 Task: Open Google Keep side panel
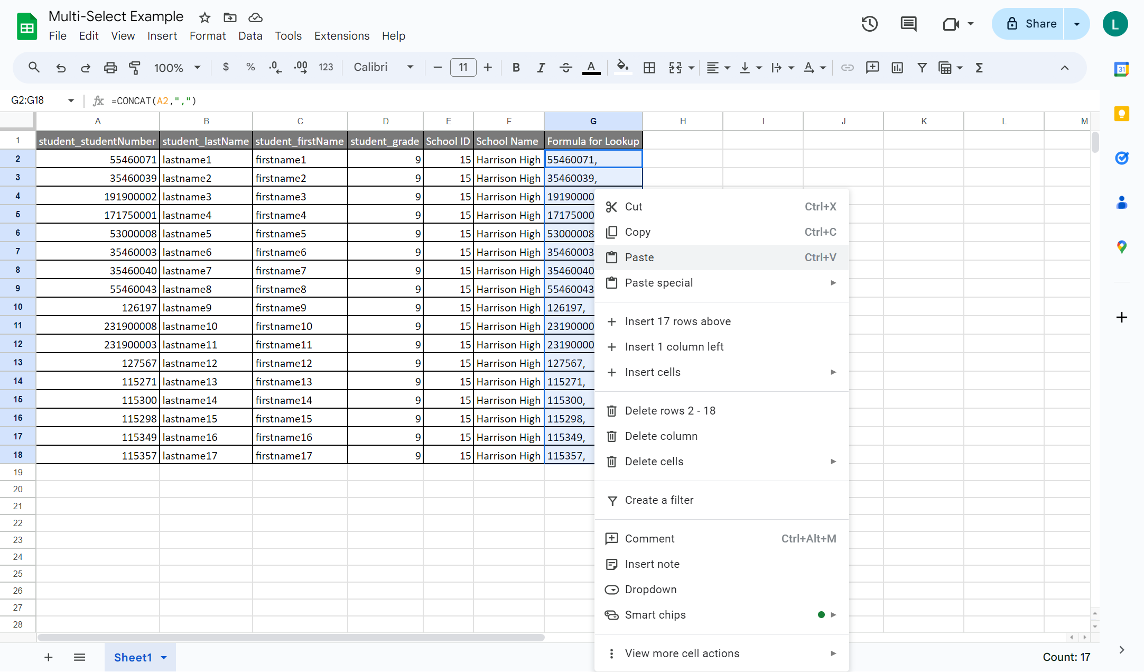pyautogui.click(x=1121, y=114)
